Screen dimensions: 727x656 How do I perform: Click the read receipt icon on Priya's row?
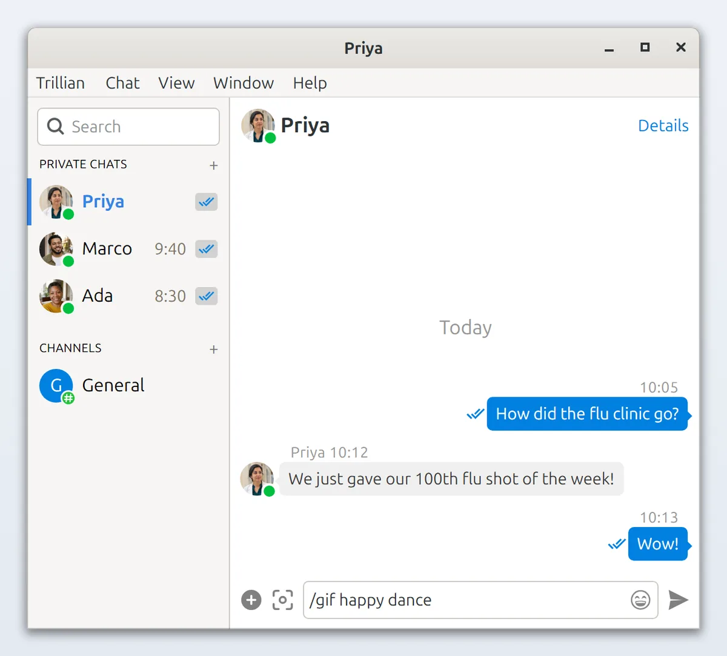207,202
